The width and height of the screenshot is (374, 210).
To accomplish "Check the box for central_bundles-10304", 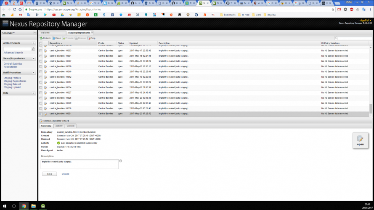I will tap(40, 56).
